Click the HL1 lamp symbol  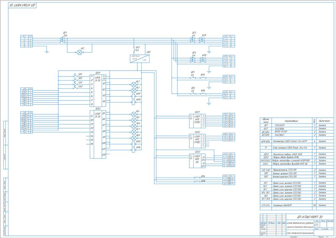tap(80, 52)
